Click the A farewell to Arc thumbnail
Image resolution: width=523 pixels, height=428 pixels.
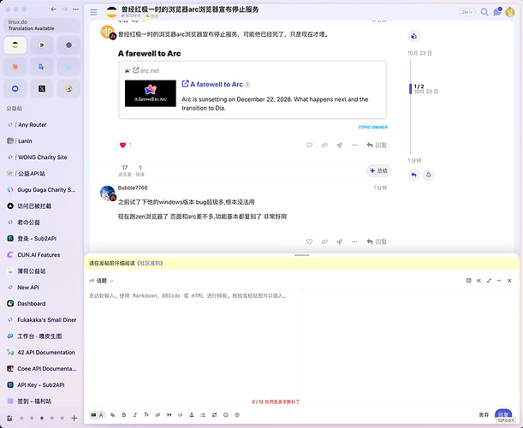click(151, 93)
